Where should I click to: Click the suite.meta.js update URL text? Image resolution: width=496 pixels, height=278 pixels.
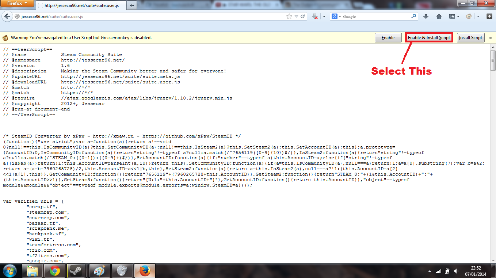[x=120, y=76]
